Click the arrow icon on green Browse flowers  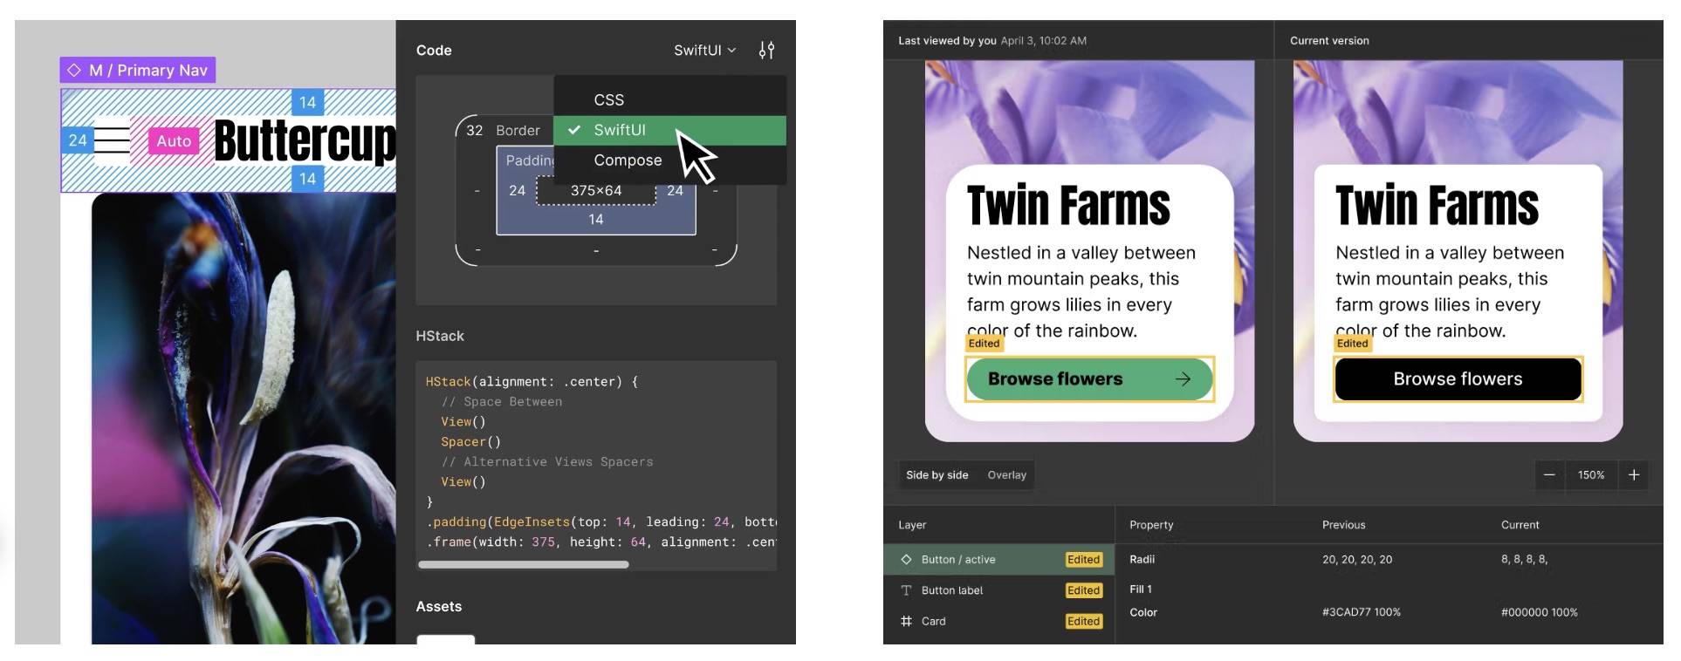coord(1183,379)
